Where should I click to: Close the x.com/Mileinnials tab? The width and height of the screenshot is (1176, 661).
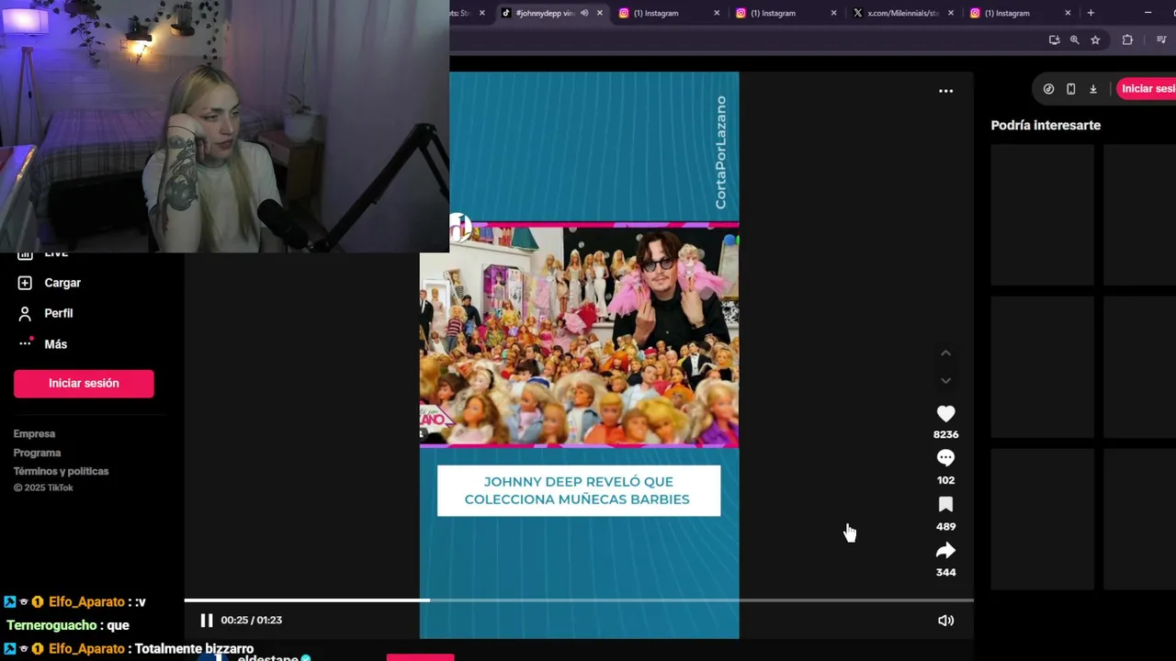click(x=951, y=13)
